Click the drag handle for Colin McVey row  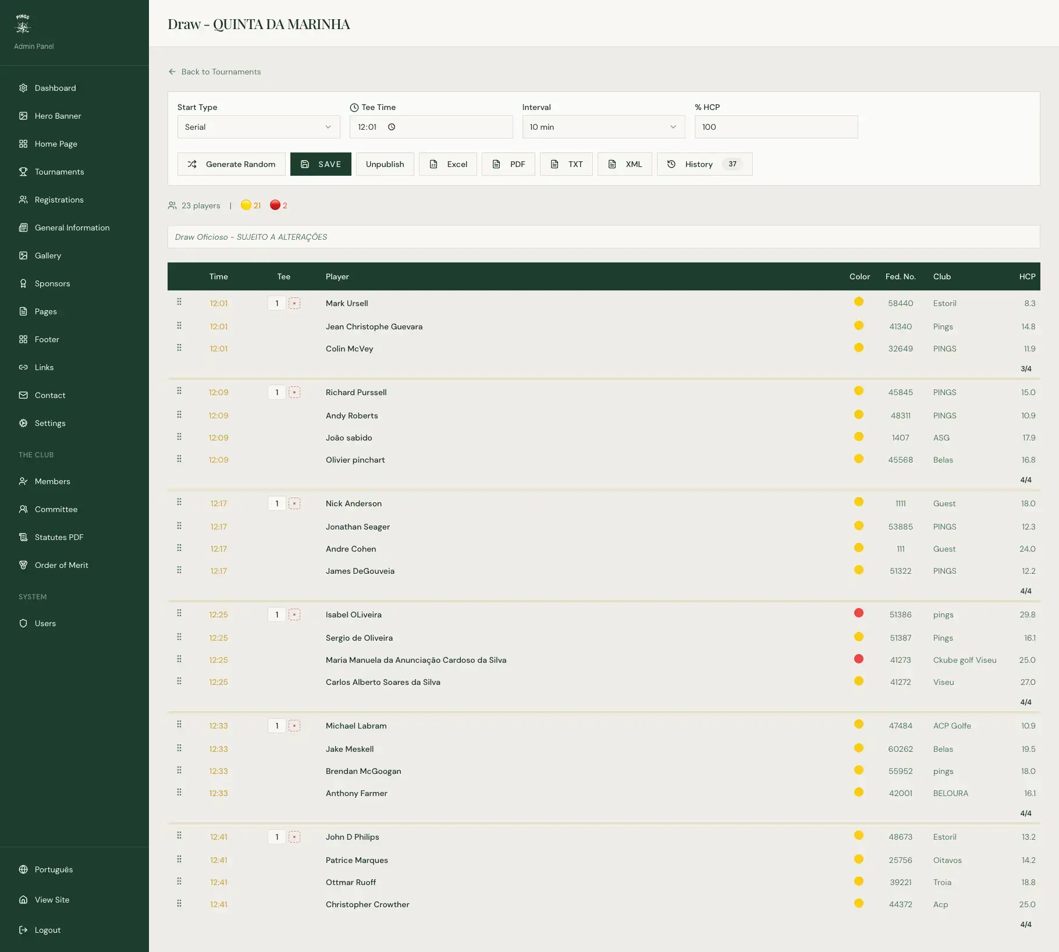179,347
